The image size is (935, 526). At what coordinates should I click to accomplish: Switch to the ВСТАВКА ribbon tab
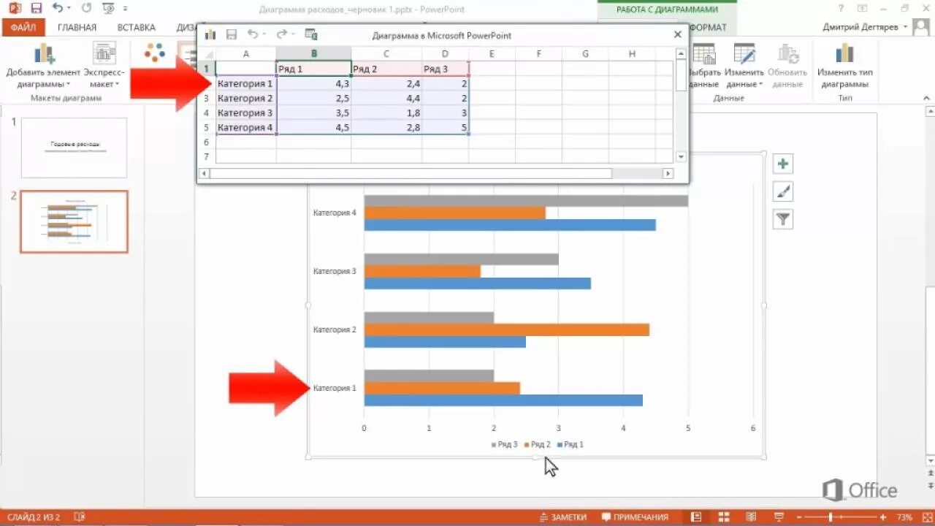click(137, 28)
